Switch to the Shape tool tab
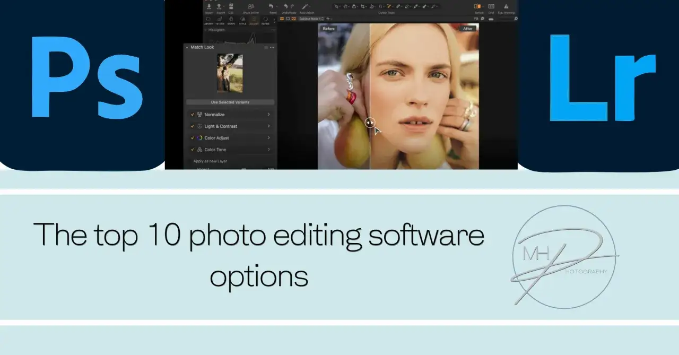The image size is (679, 355). (231, 20)
